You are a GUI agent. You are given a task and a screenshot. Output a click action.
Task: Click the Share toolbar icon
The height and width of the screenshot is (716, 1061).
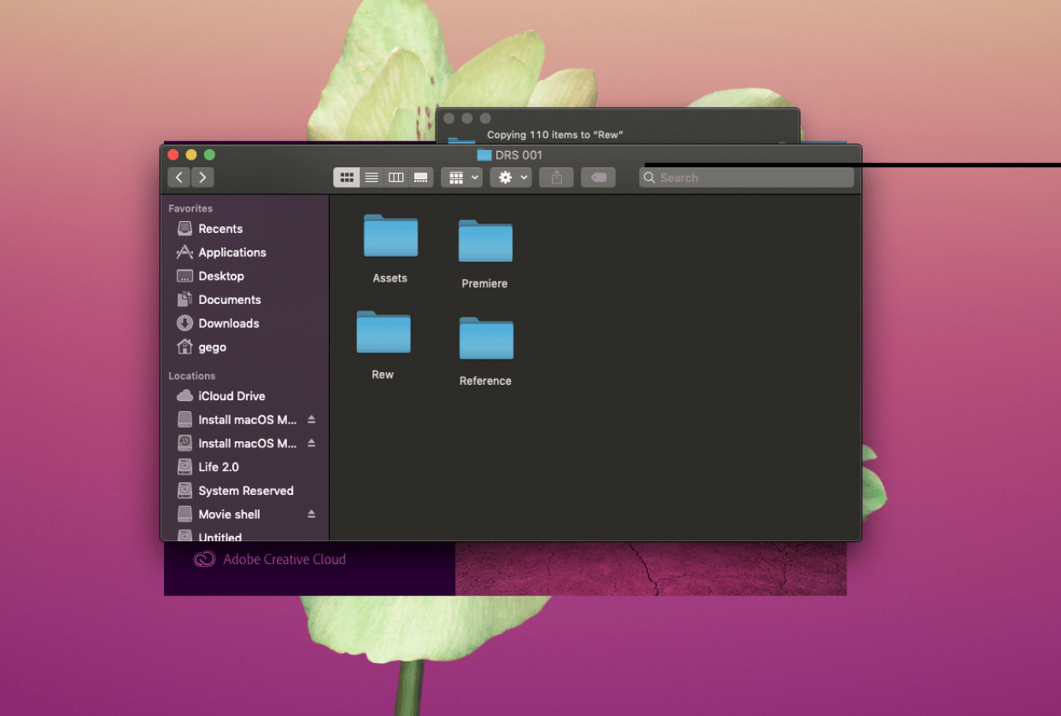(x=556, y=178)
